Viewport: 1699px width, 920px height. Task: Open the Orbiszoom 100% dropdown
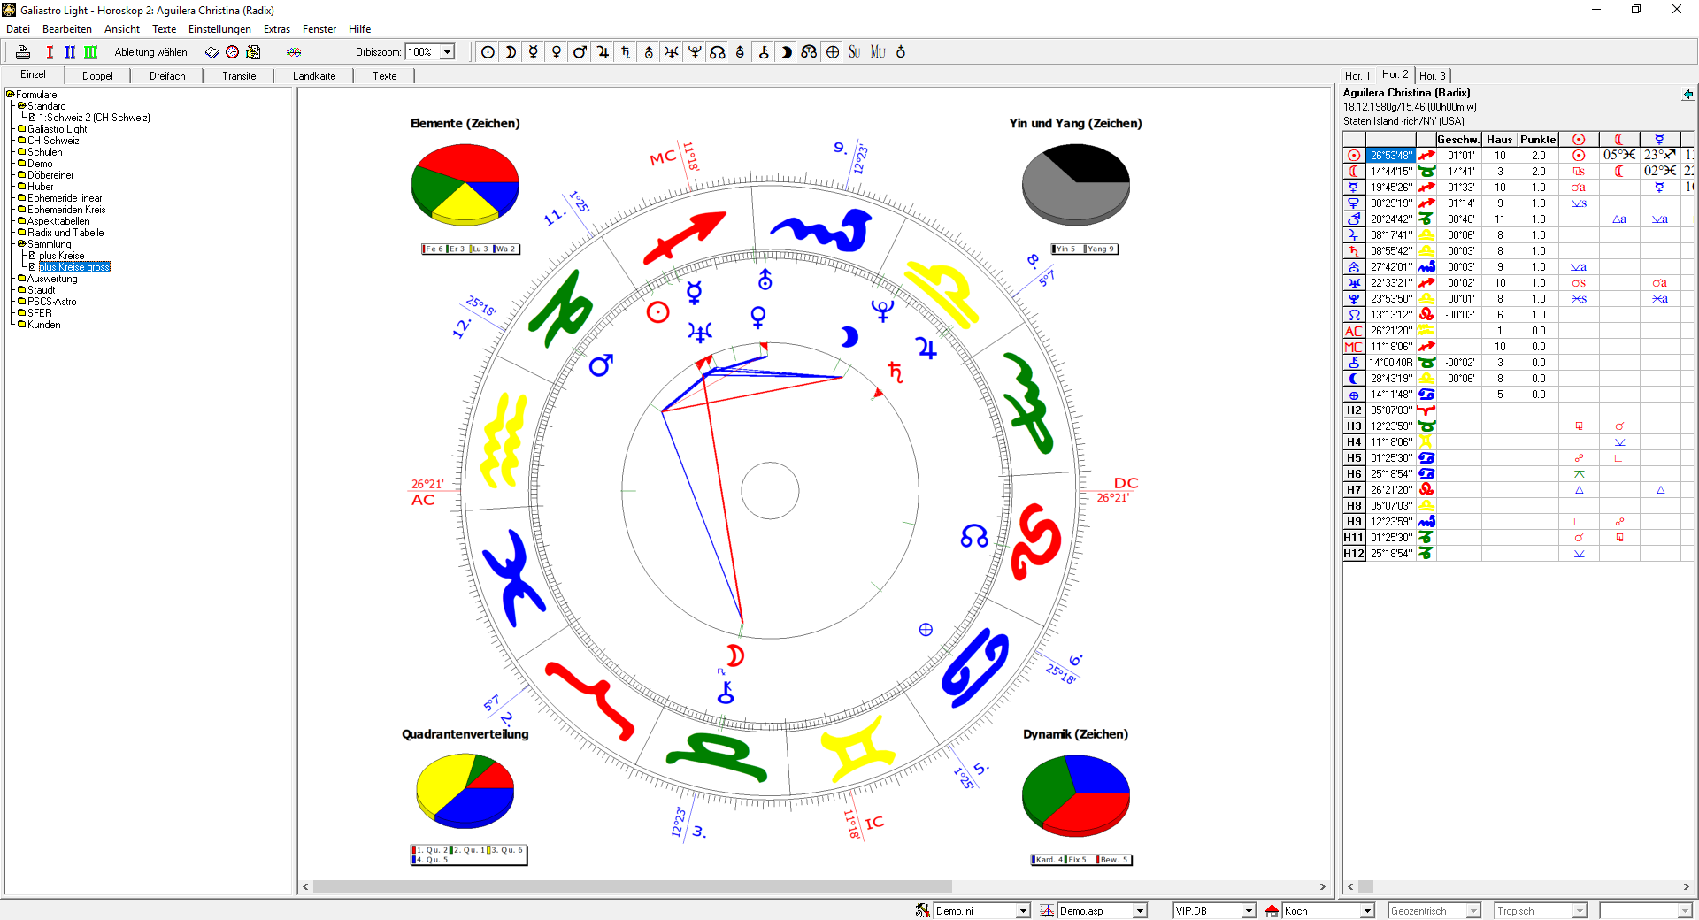coord(448,52)
